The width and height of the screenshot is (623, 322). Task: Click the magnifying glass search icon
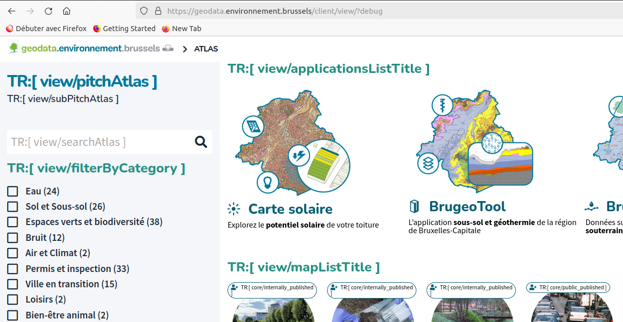(201, 142)
